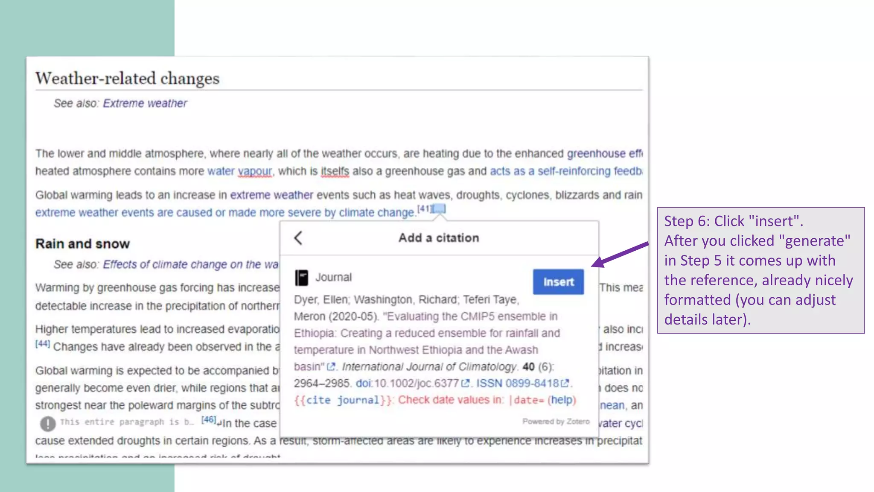Open the water vapour link
This screenshot has height=492, width=874.
(239, 171)
